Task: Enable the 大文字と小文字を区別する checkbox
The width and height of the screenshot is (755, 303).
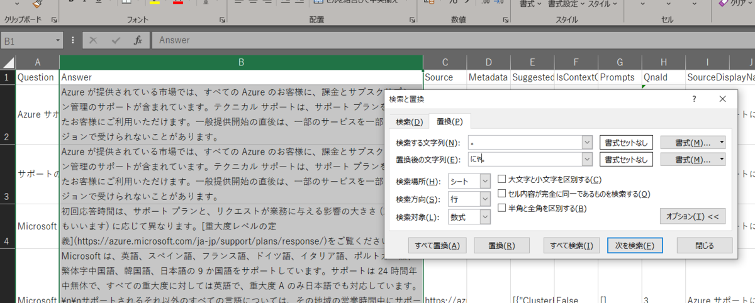Action: pos(502,179)
